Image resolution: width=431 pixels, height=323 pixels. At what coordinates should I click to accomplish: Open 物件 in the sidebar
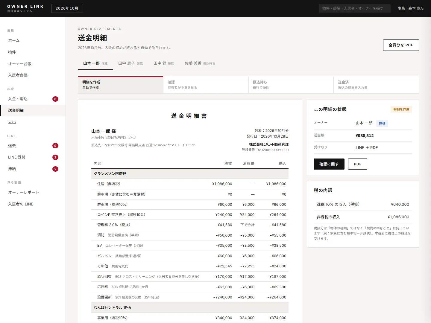click(x=33, y=52)
